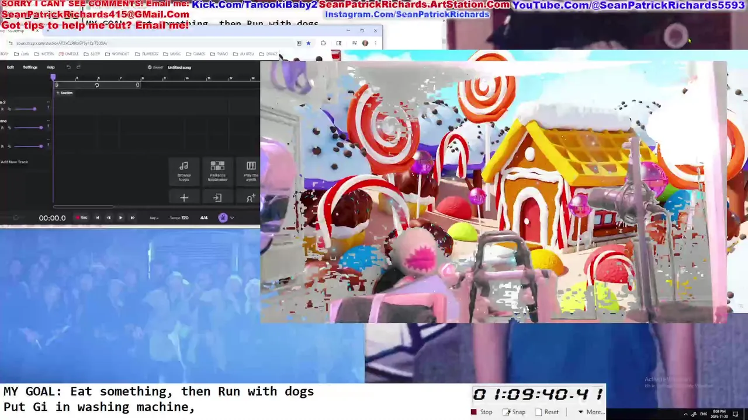Open Browse loops
This screenshot has height=420, width=748.
[183, 171]
